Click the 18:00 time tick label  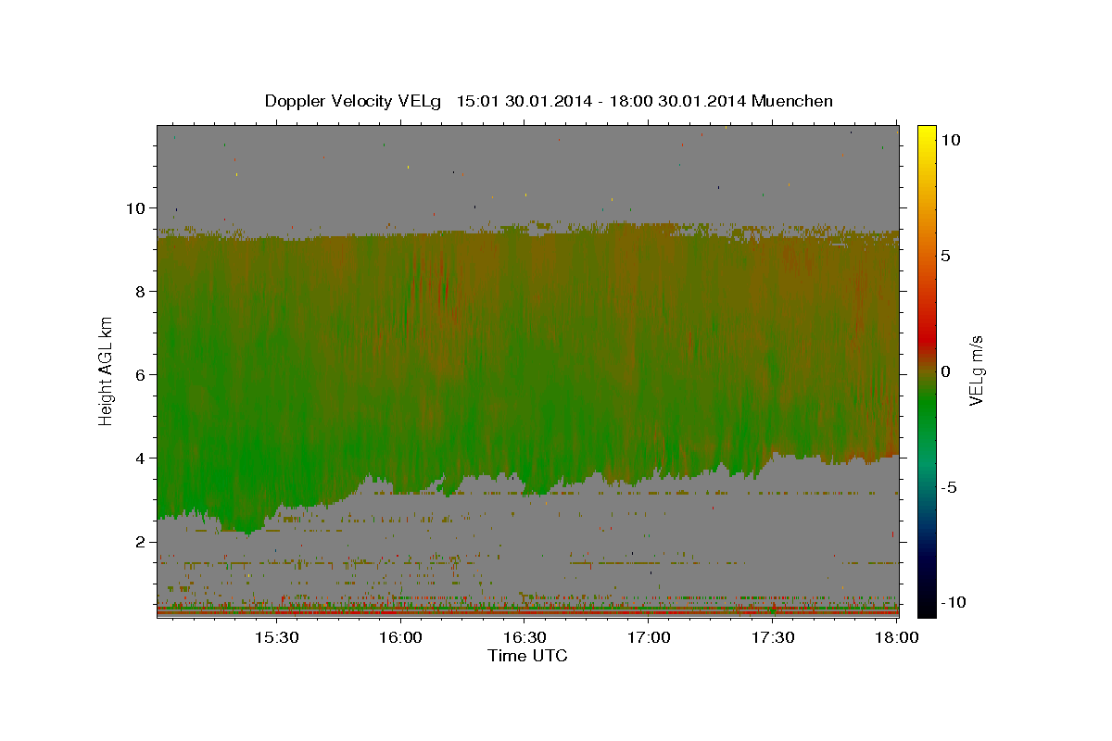pyautogui.click(x=896, y=637)
